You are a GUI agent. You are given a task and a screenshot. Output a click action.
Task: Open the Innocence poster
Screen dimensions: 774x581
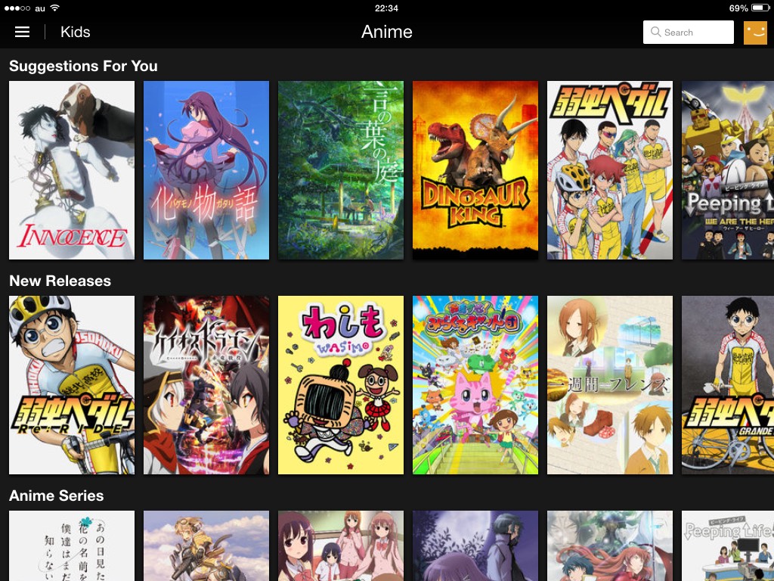(72, 170)
